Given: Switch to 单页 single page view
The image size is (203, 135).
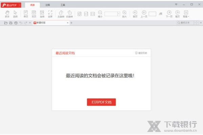Looking at the screenshot, I should (x=26, y=14).
